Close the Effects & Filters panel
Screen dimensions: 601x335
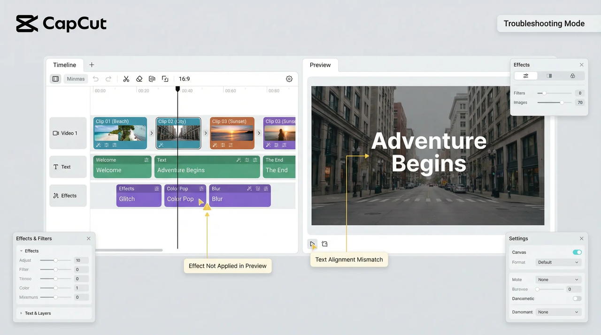tap(89, 238)
